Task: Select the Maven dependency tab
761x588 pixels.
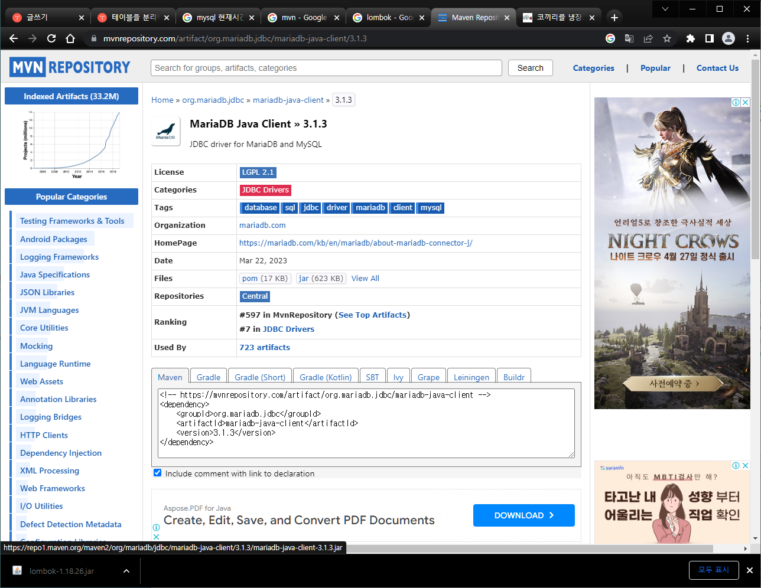Action: point(170,377)
